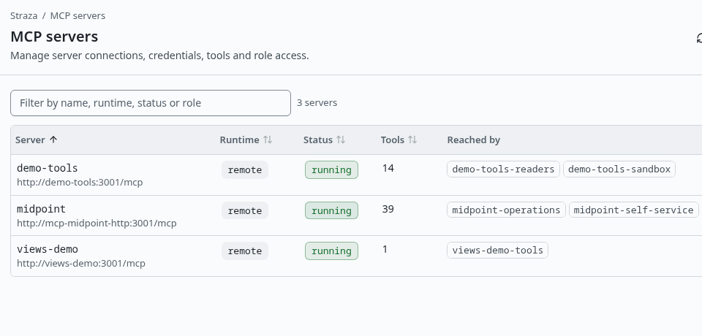Click the Manage server connections description text
The width and height of the screenshot is (702, 336).
(160, 56)
